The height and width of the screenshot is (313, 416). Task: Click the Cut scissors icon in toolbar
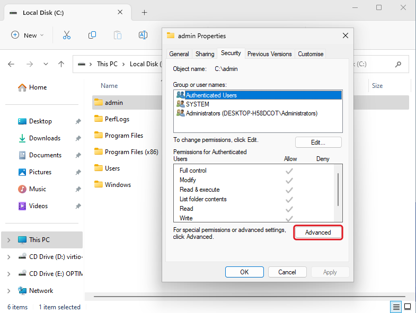point(67,35)
